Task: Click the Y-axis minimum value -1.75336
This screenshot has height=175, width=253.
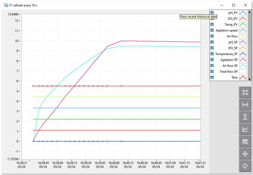Action: pos(12,159)
